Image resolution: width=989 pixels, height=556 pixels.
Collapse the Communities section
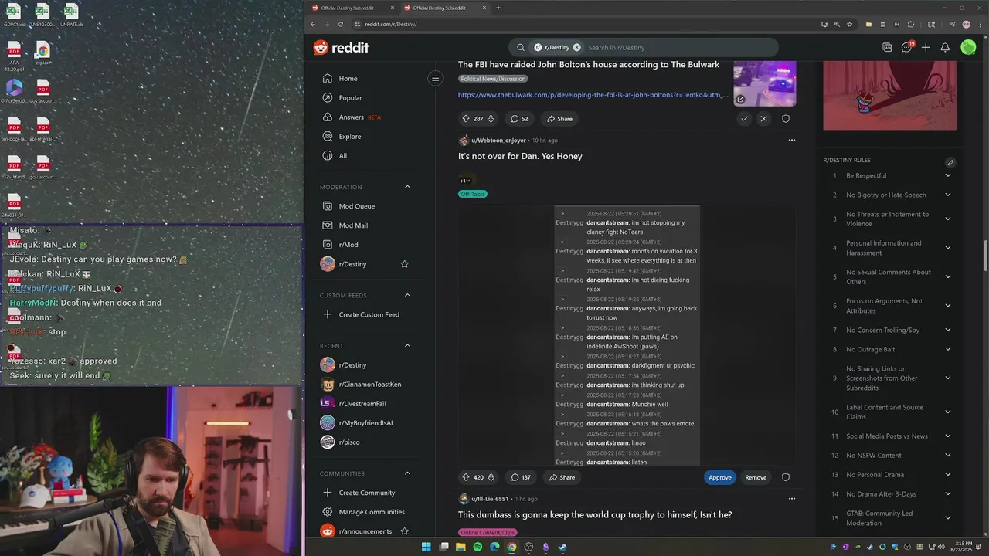coord(407,473)
